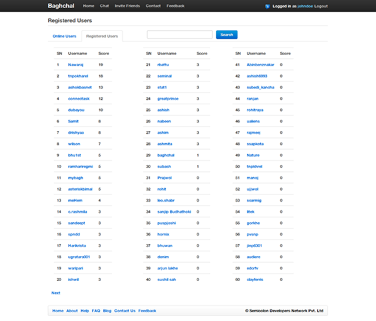The width and height of the screenshot is (376, 321).
Task: Click the Registered Users page heading
Action: [70, 21]
